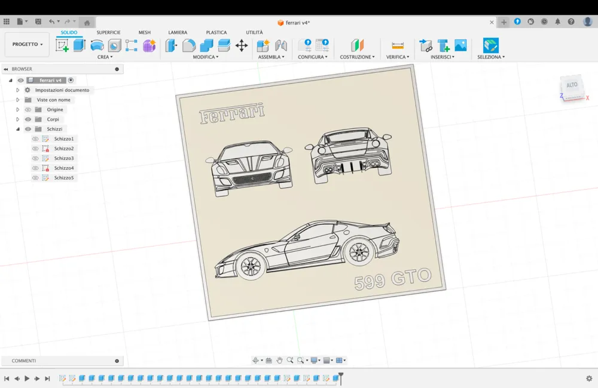Open the CREA dropdown menu
The image size is (598, 388).
[x=105, y=57]
